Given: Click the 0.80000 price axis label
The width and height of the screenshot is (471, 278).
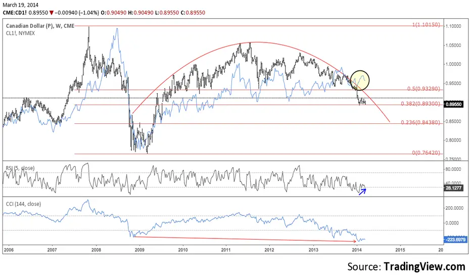Looking at the screenshot, I should pyautogui.click(x=453, y=141).
